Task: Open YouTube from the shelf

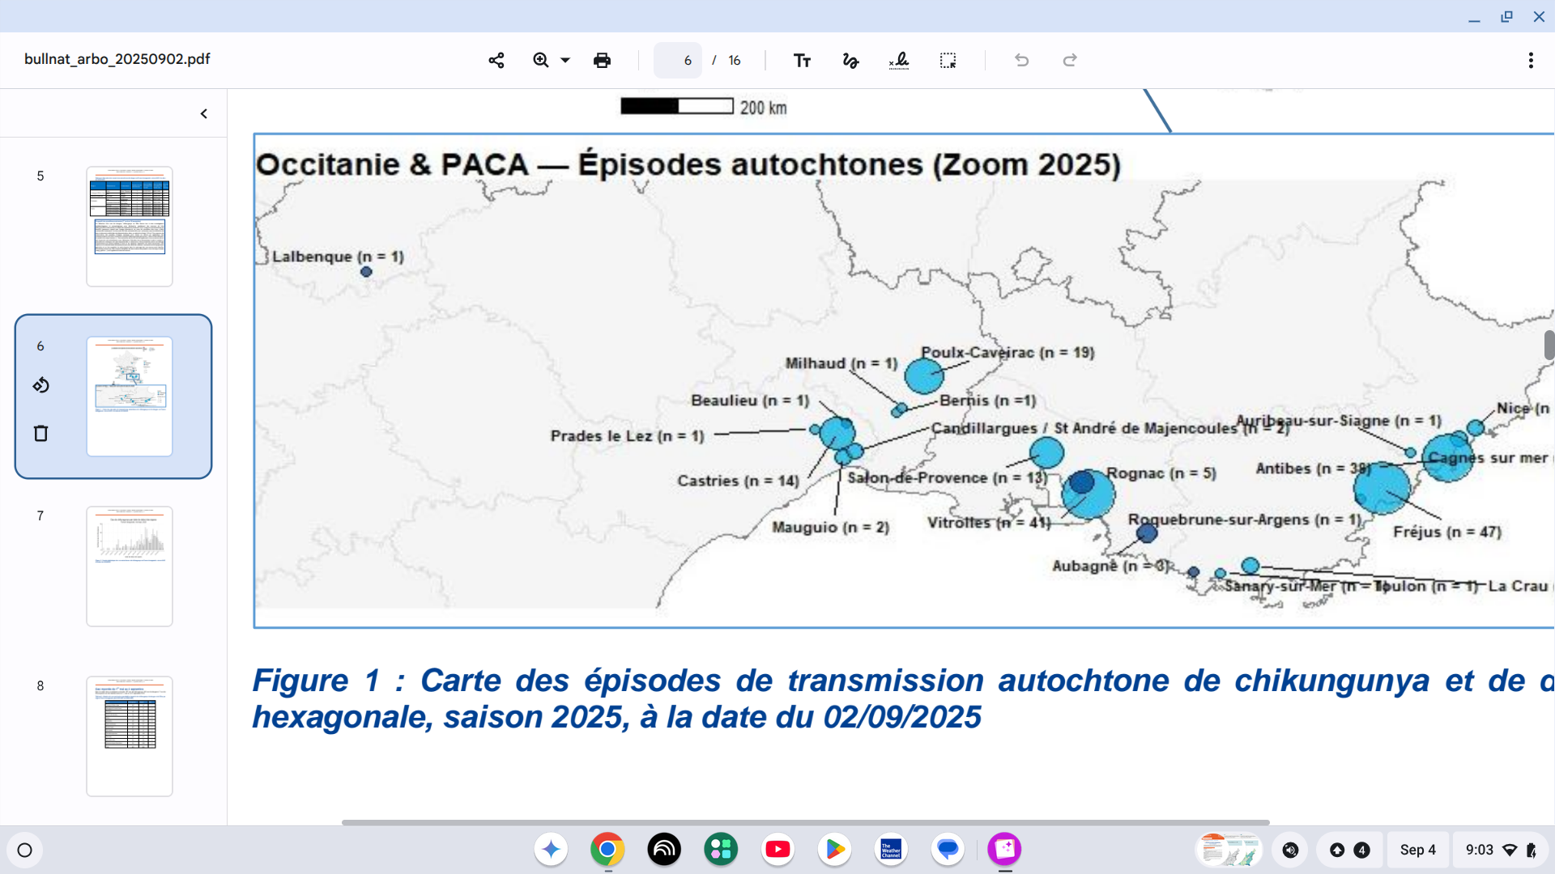Action: tap(777, 850)
